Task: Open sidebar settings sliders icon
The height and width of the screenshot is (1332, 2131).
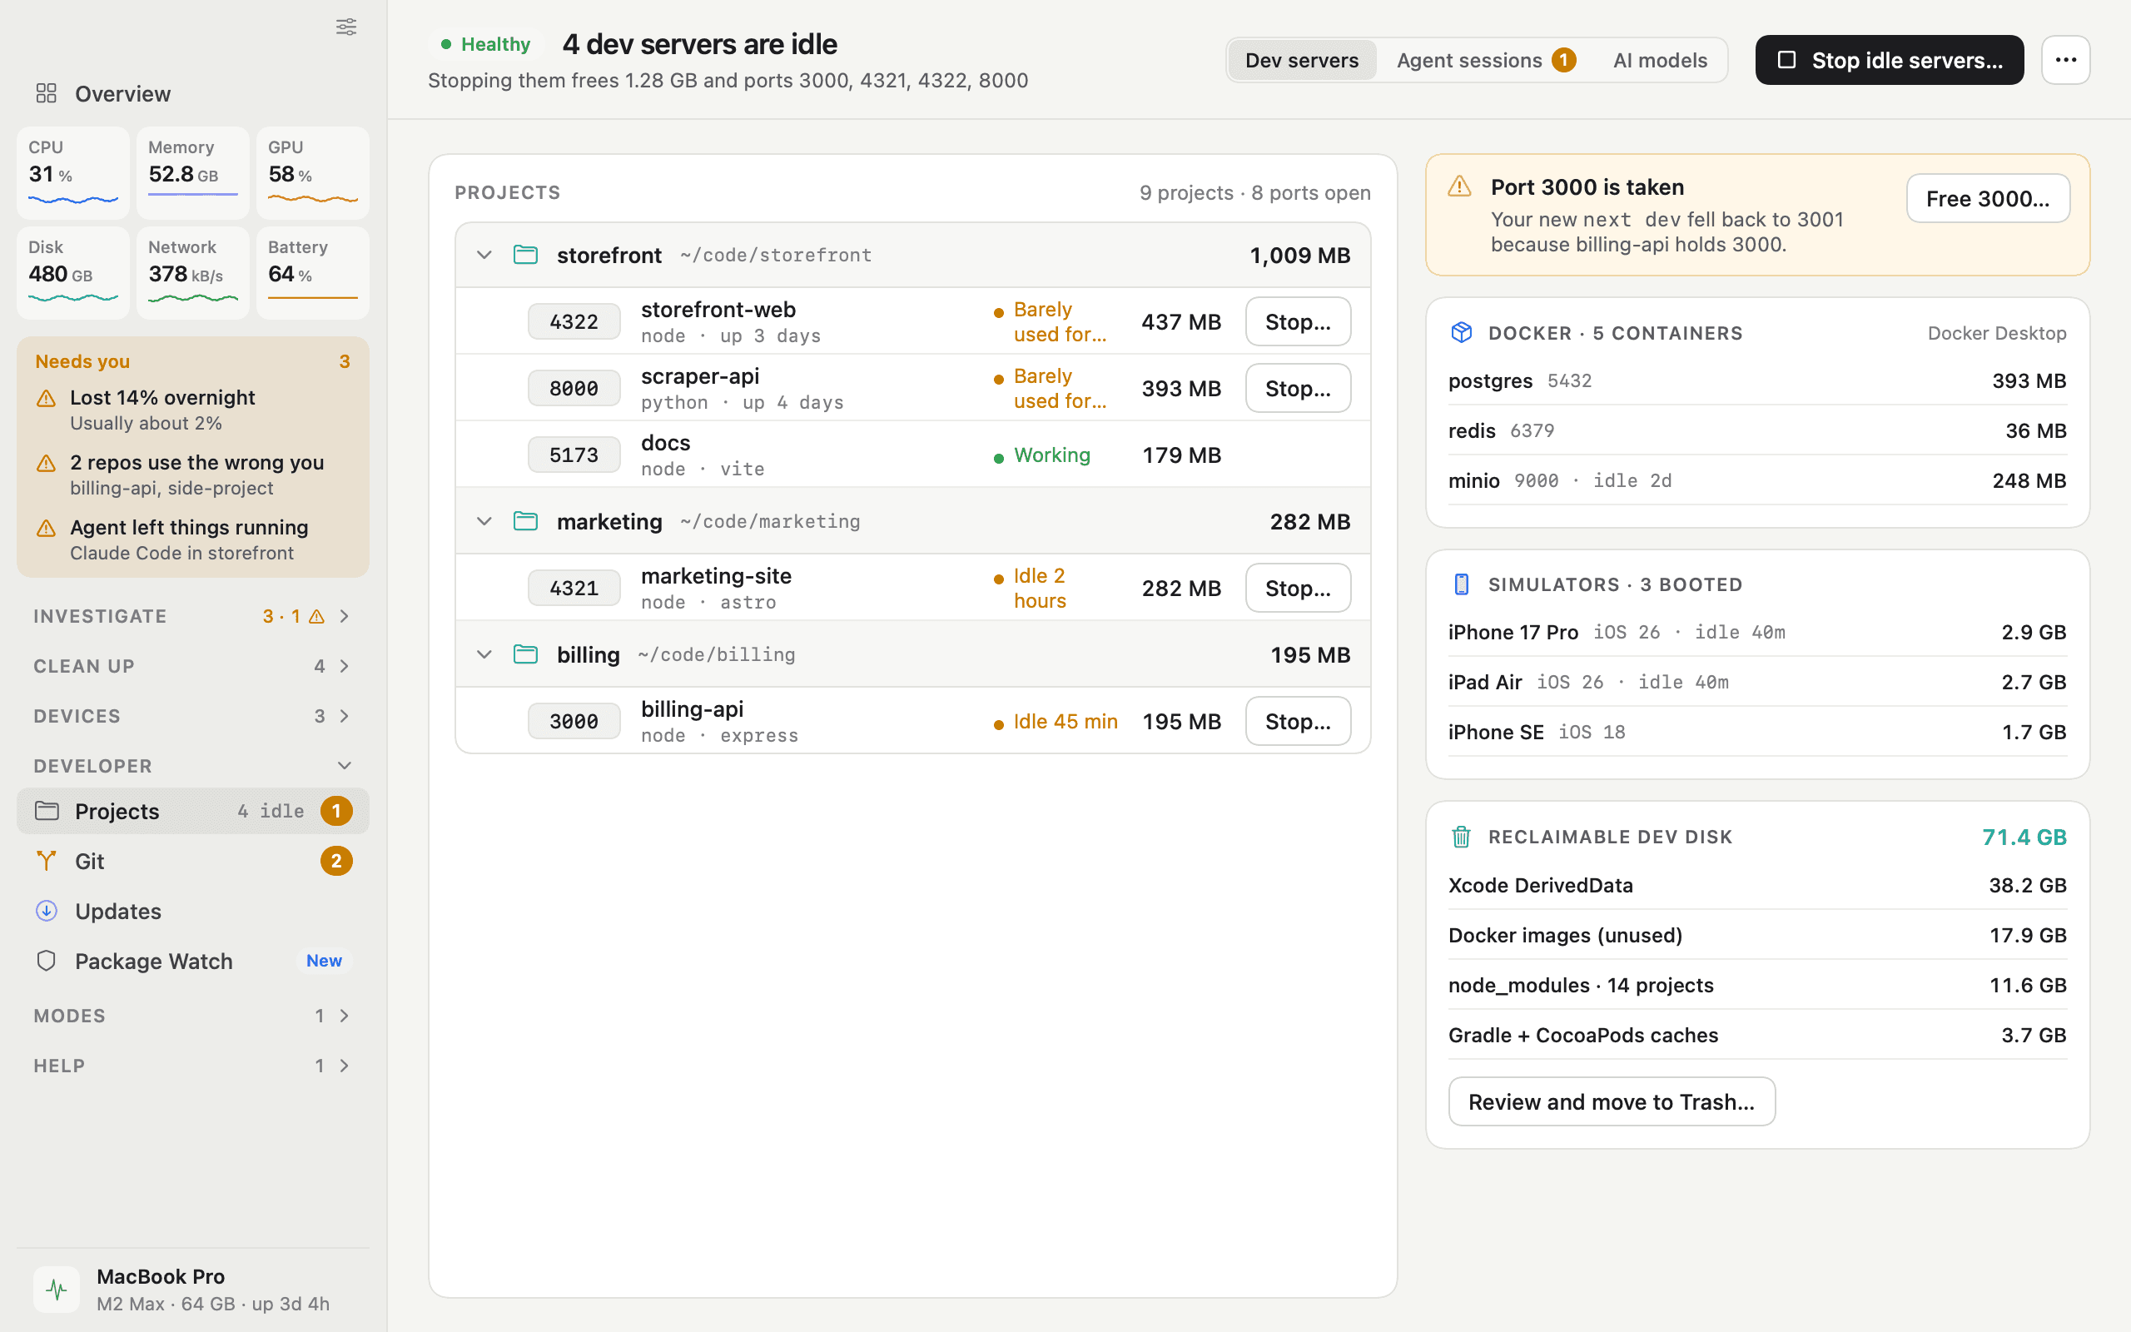Action: click(346, 27)
